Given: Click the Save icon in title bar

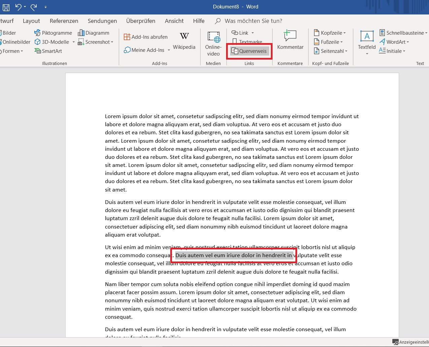Looking at the screenshot, I should 6,7.
